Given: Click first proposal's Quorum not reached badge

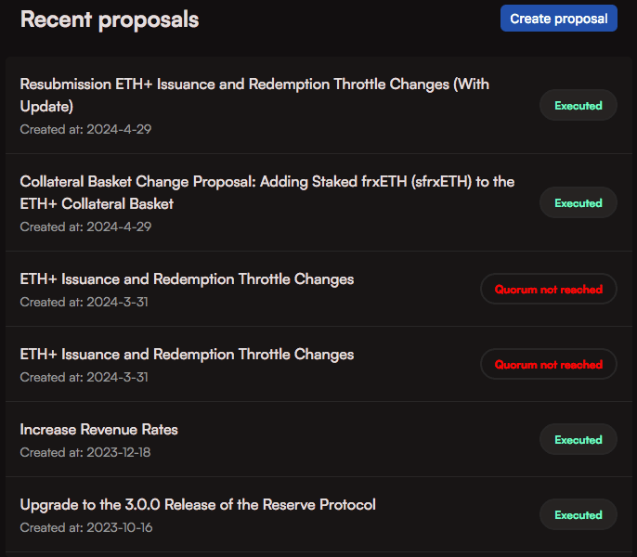Looking at the screenshot, I should click(x=548, y=290).
